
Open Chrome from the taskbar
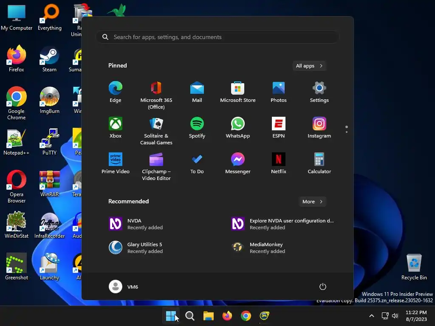point(246,316)
